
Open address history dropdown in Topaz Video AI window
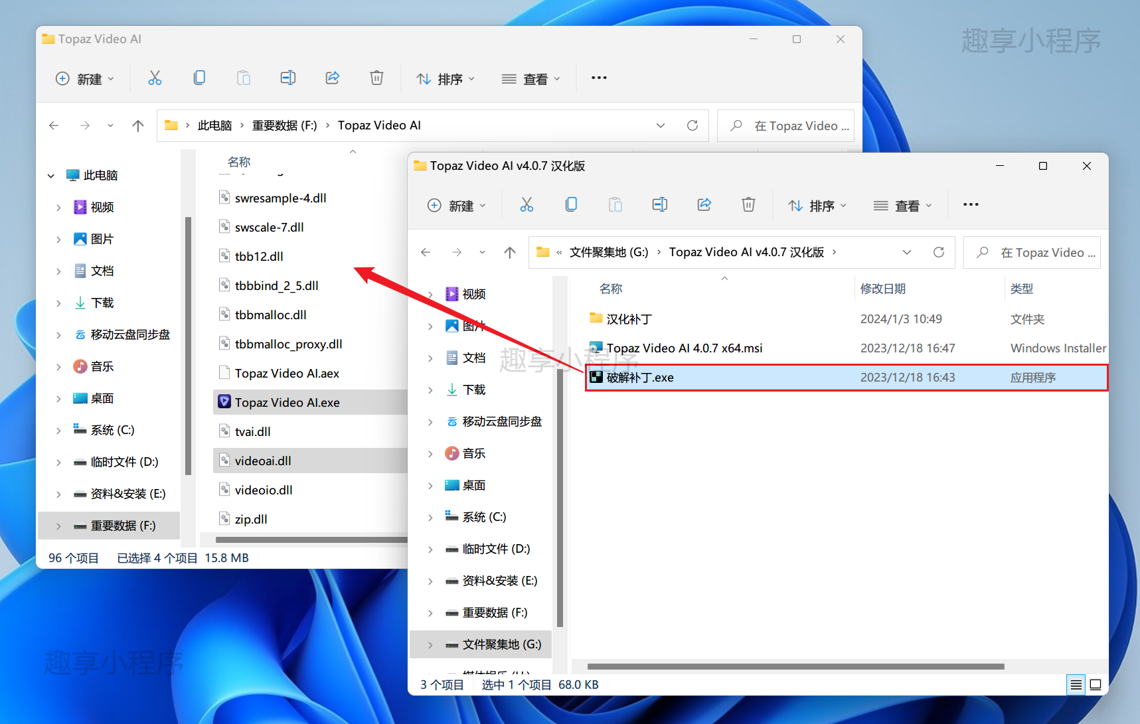[661, 125]
